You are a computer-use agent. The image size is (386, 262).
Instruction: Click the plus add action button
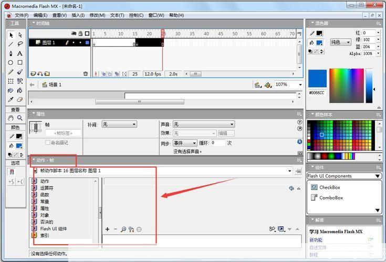click(107, 230)
